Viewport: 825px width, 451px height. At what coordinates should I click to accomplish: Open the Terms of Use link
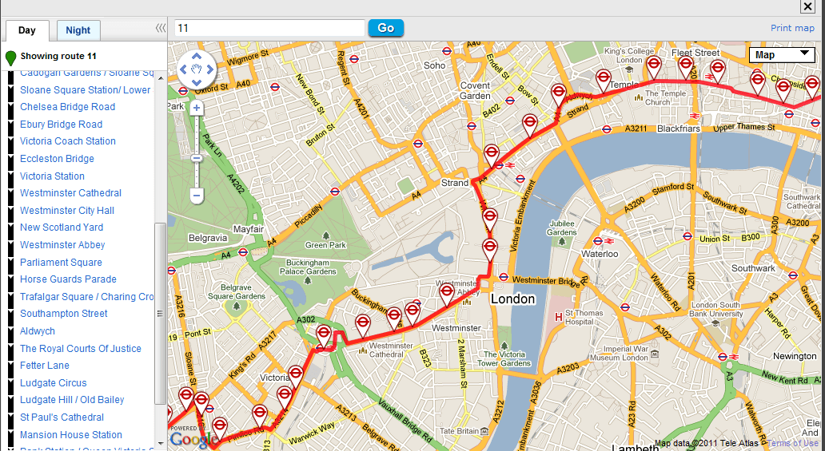(792, 443)
